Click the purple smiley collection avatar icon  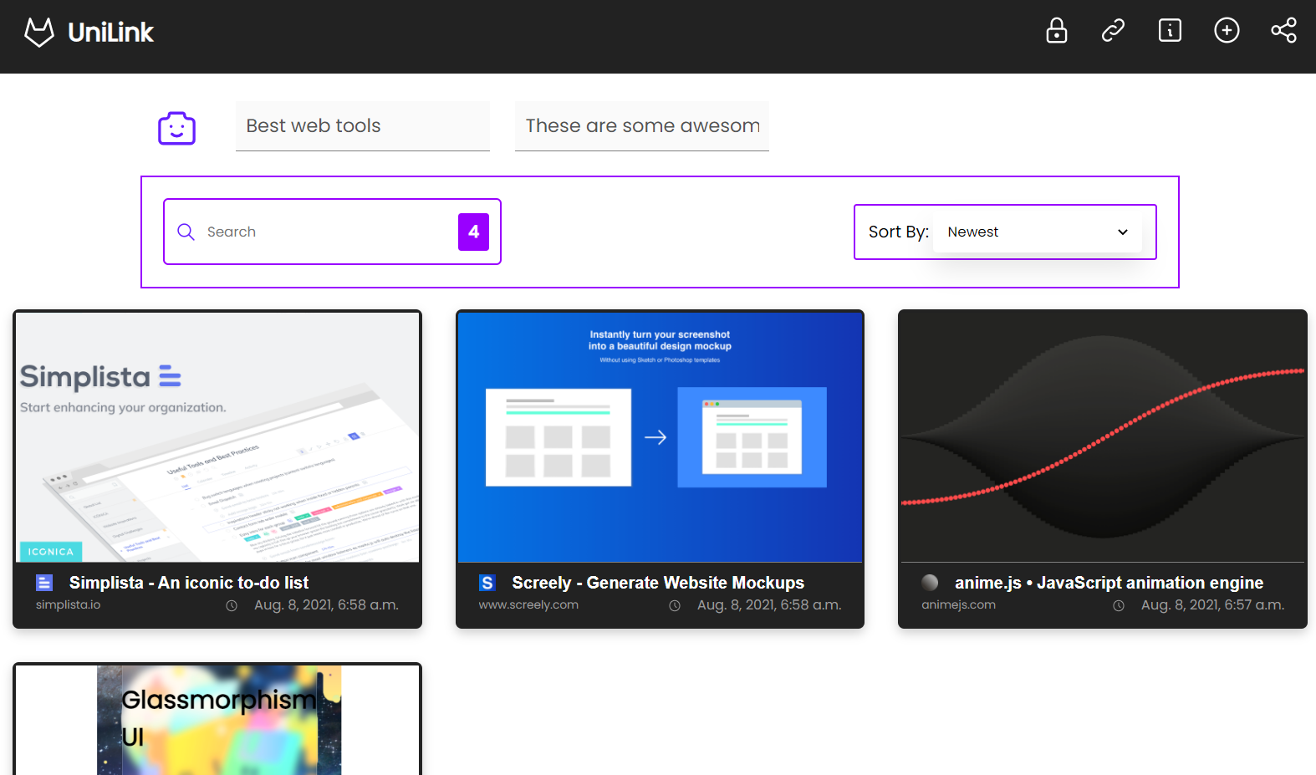(x=177, y=128)
